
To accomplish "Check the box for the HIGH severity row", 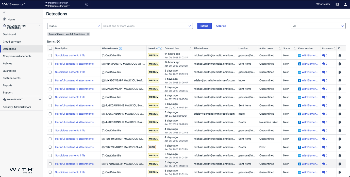I will [x=50, y=147].
